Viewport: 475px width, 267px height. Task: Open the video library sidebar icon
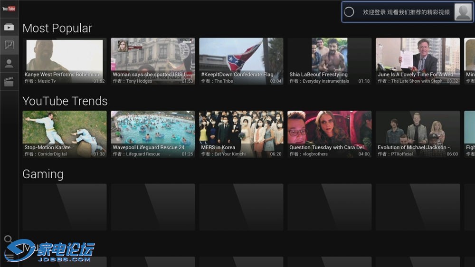point(9,27)
